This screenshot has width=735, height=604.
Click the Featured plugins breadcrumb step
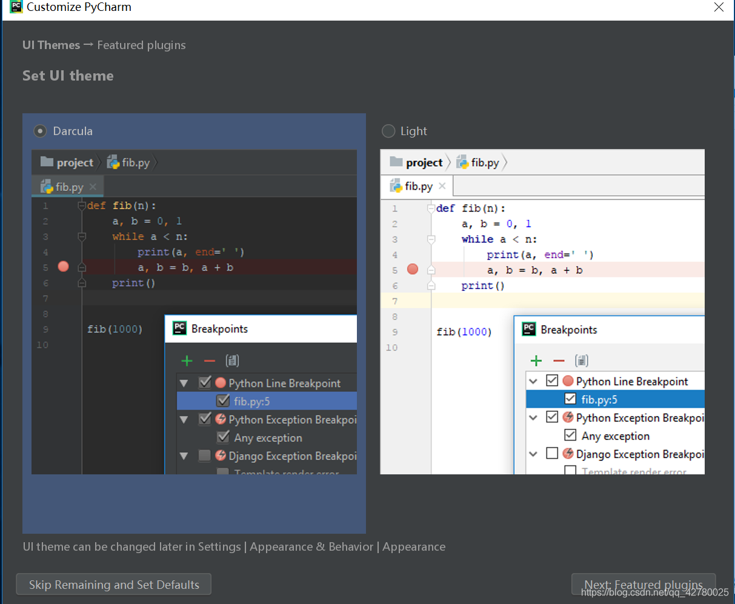(141, 45)
